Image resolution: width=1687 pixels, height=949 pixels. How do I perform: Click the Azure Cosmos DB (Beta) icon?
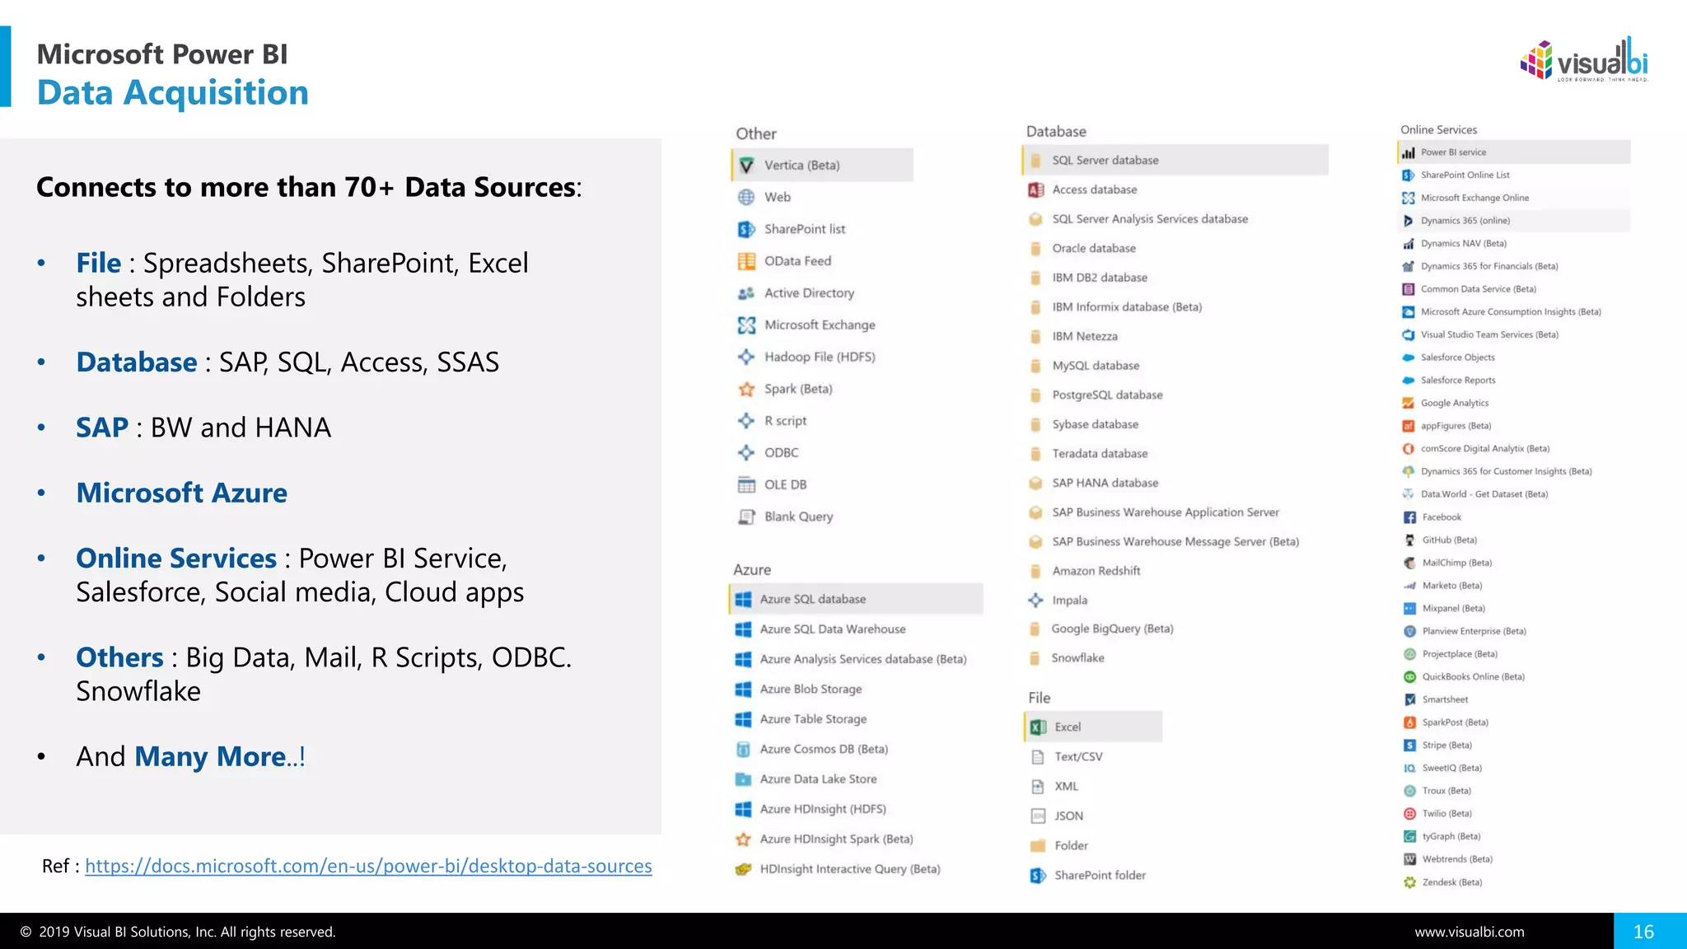tap(743, 750)
